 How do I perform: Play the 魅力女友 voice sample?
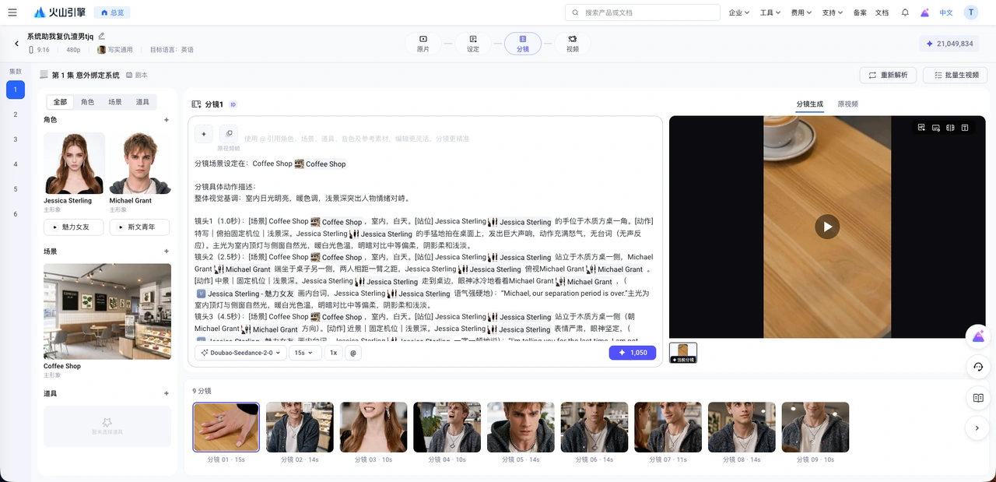[74, 227]
